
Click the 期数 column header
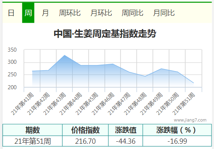pyautogui.click(x=32, y=130)
